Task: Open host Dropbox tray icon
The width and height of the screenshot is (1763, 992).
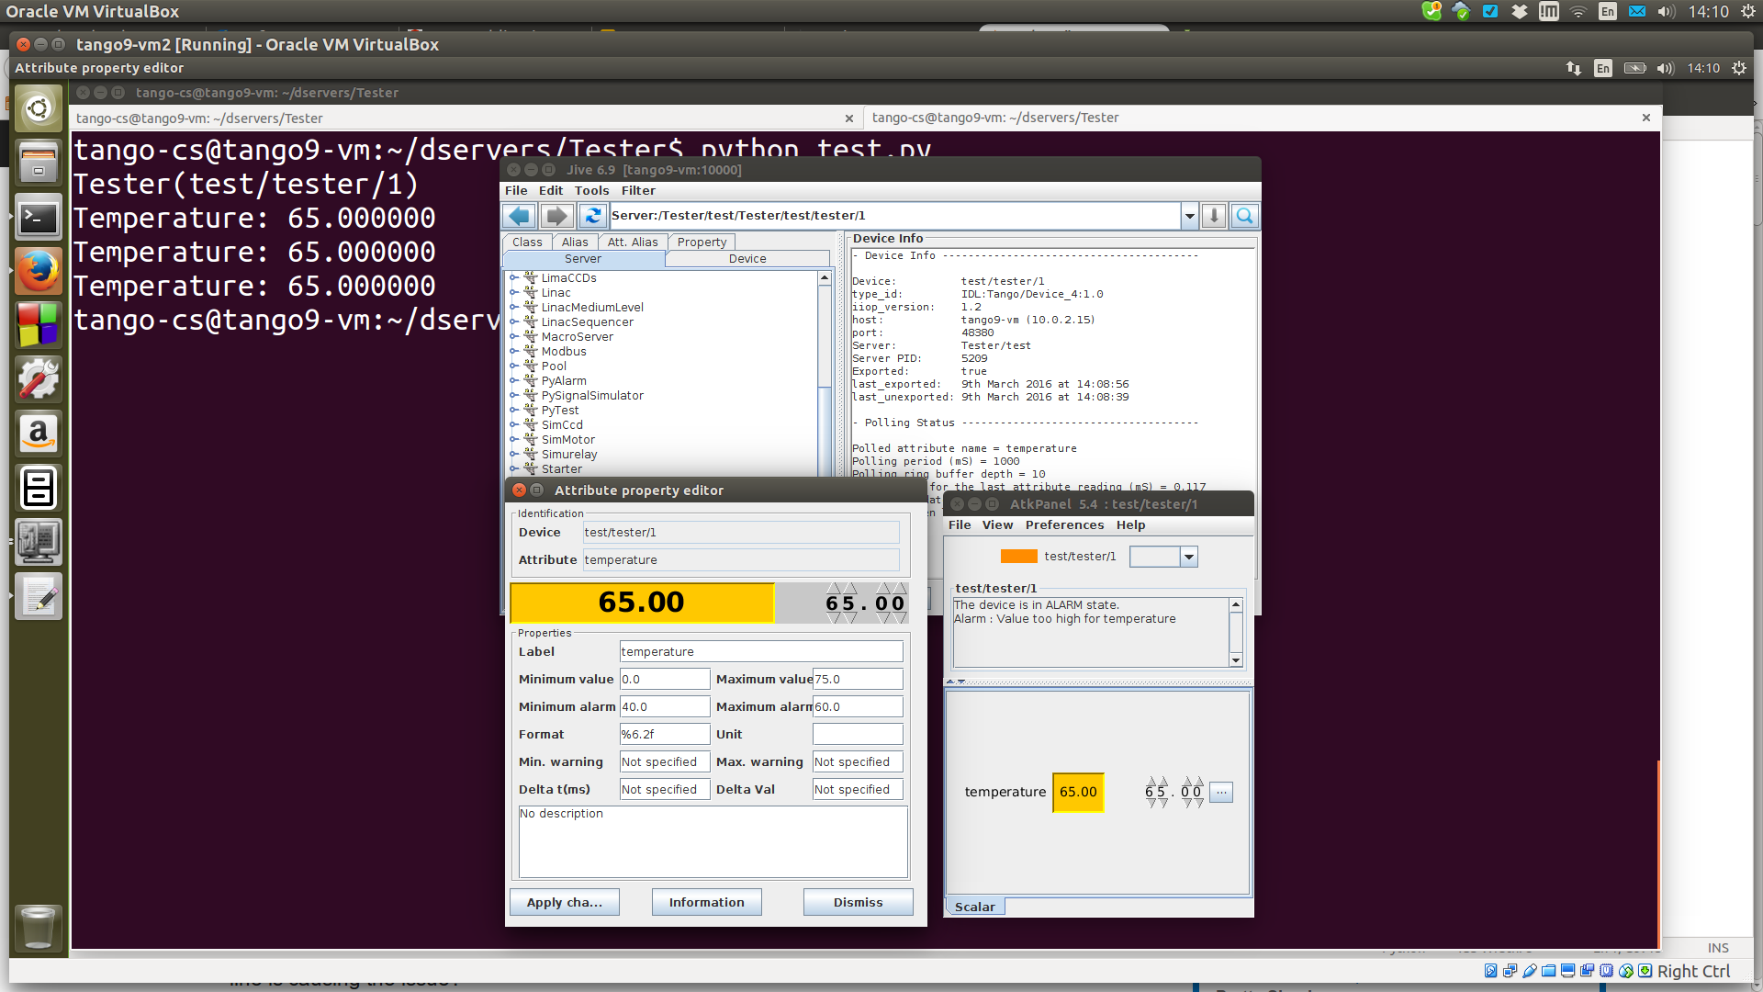Action: click(1520, 11)
